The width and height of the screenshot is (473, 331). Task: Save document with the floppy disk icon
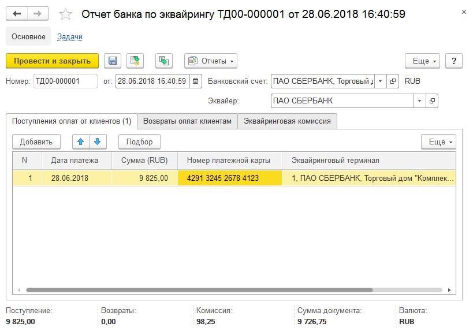[x=113, y=61]
